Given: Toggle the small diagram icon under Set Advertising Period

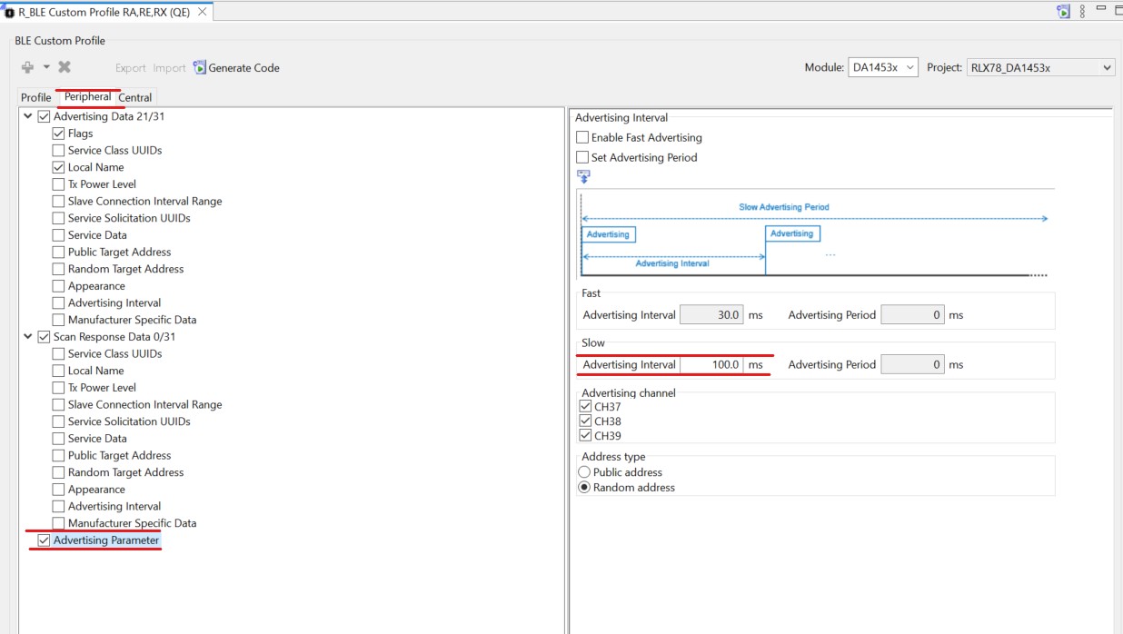Looking at the screenshot, I should point(583,177).
